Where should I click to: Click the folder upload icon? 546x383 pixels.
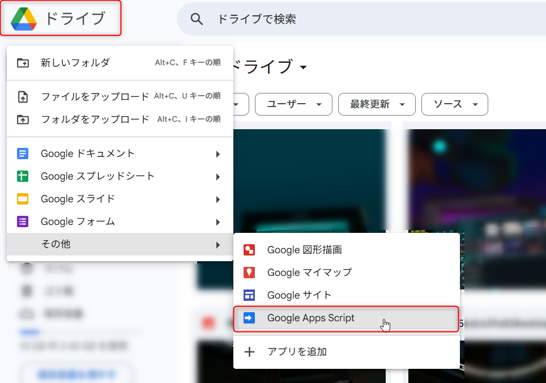tap(23, 120)
